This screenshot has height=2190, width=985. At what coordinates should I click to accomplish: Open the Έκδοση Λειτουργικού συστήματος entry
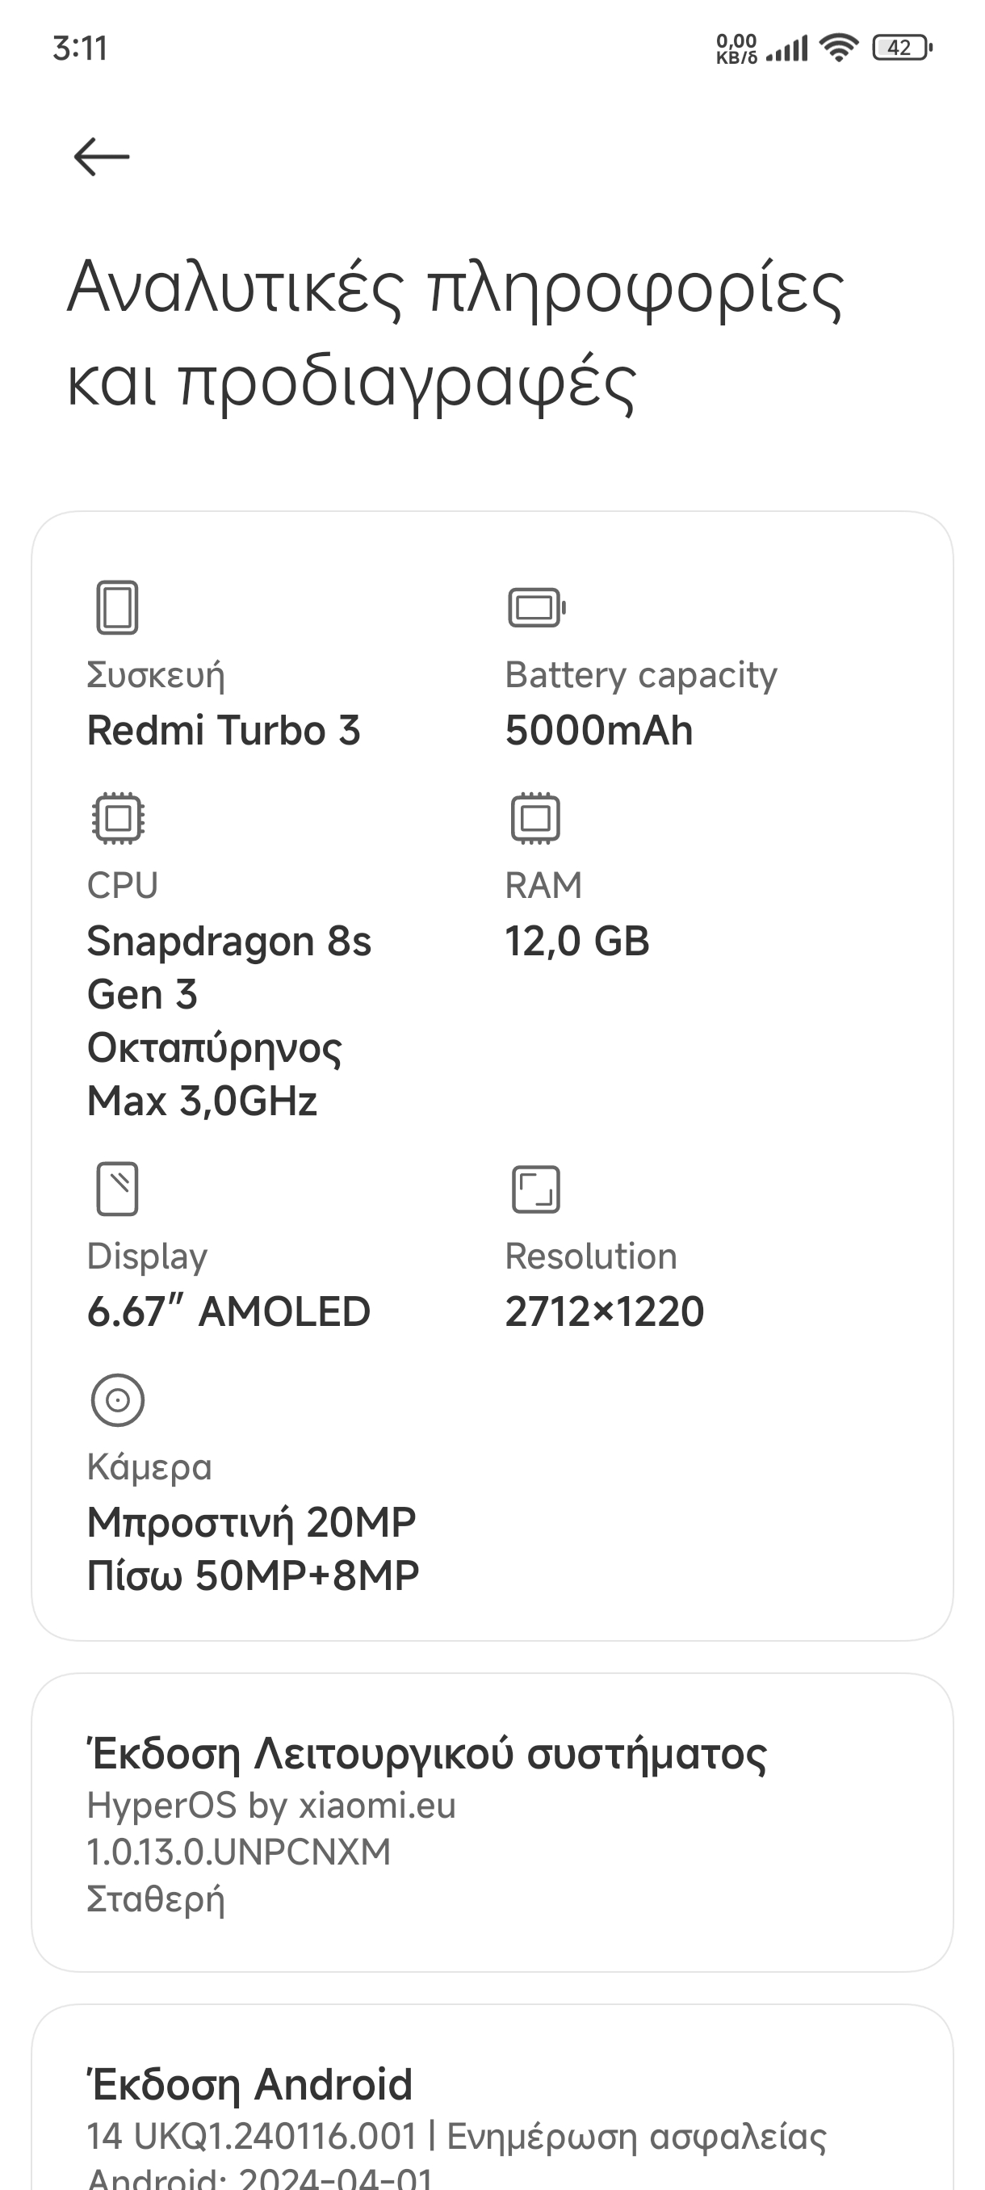[492, 1823]
